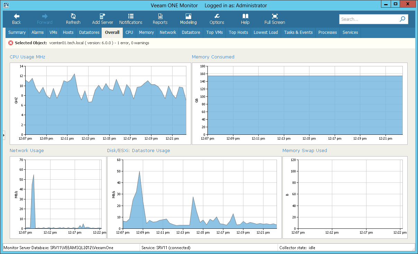Open the Lowest Load tab

pos(266,32)
